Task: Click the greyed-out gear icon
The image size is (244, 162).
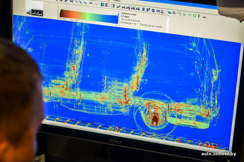Action: [x=96, y=4]
